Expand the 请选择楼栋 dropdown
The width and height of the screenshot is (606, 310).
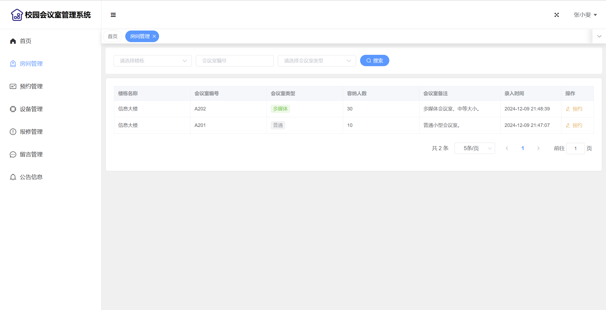click(153, 61)
